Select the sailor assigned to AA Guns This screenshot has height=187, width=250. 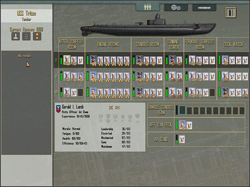click(x=182, y=139)
